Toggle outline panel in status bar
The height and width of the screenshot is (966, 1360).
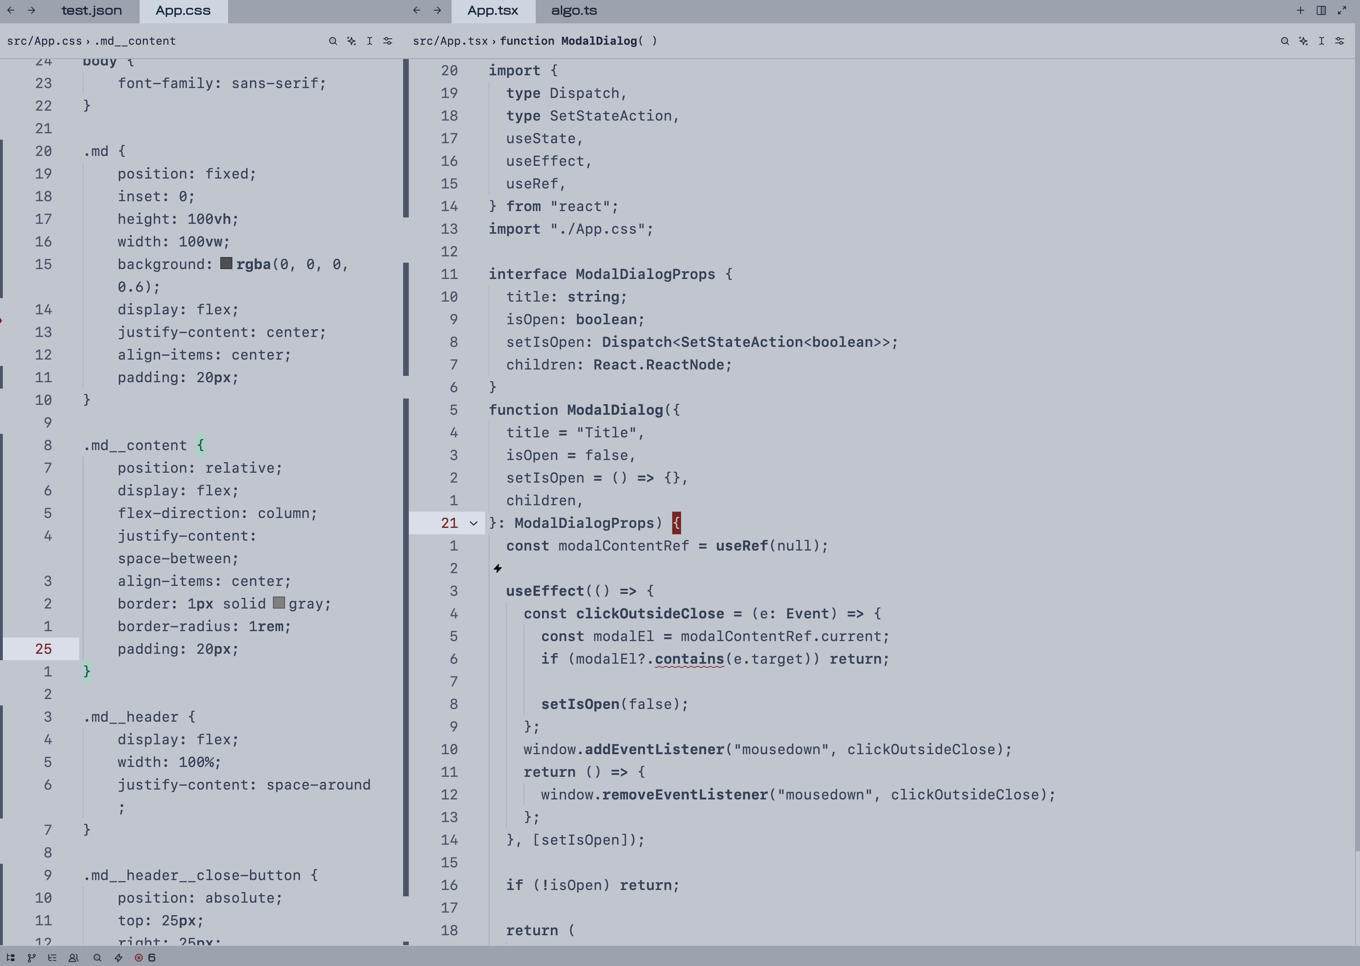pyautogui.click(x=52, y=958)
